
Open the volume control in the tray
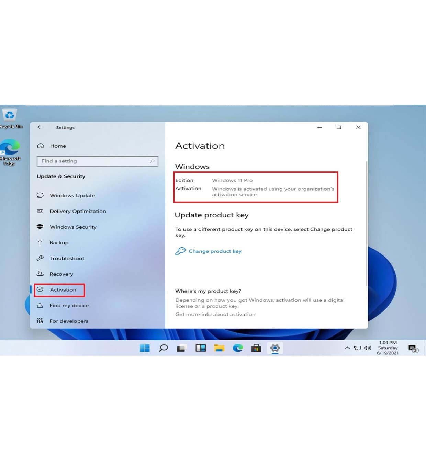coord(367,348)
